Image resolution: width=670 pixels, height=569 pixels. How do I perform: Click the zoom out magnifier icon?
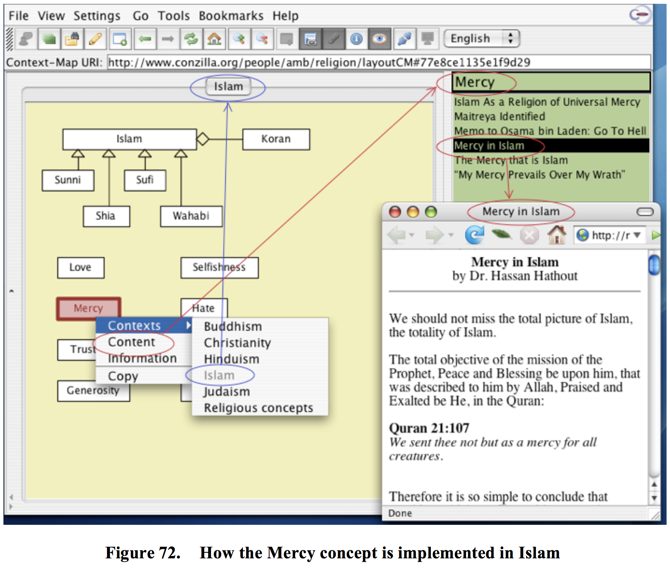pyautogui.click(x=262, y=39)
